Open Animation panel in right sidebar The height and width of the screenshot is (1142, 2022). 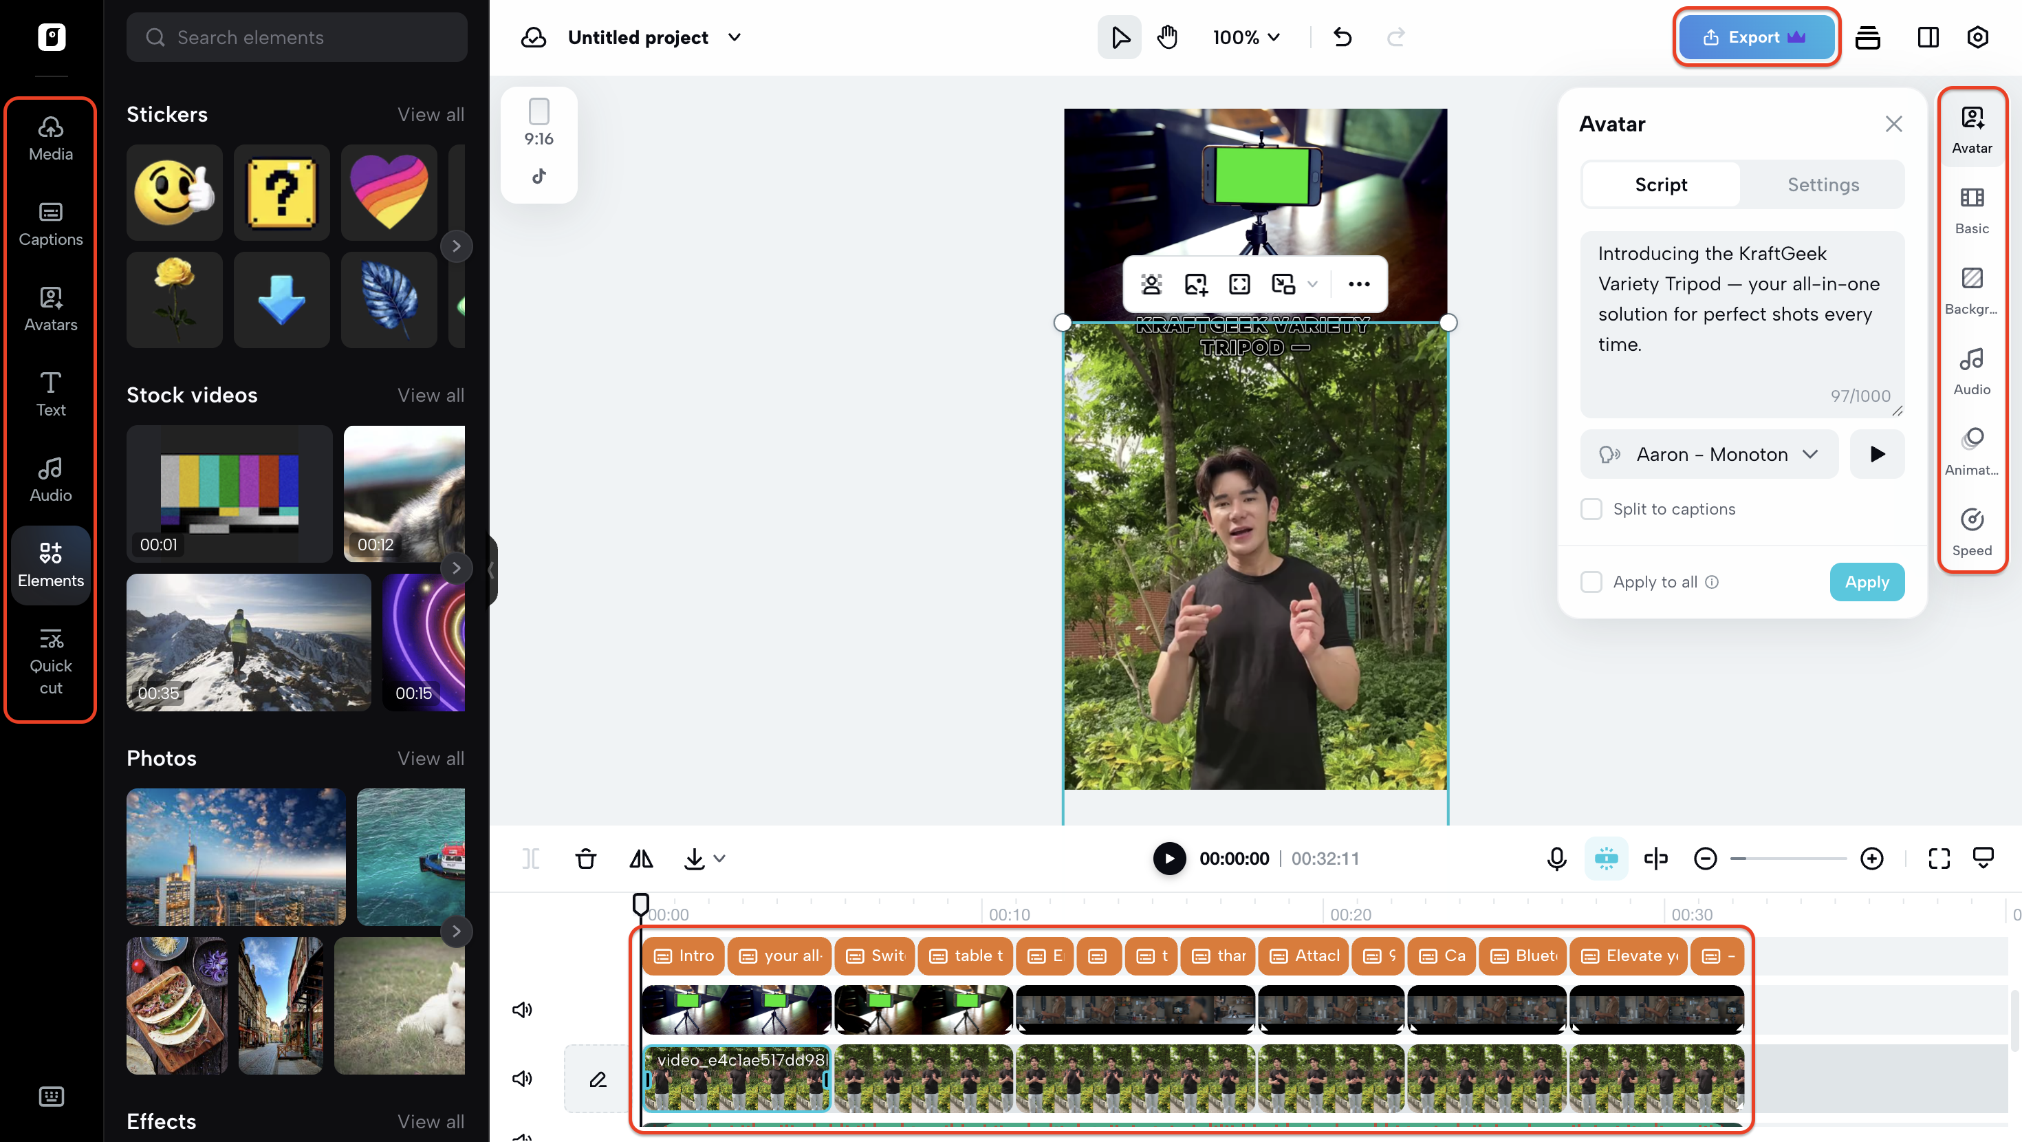pos(1971,451)
